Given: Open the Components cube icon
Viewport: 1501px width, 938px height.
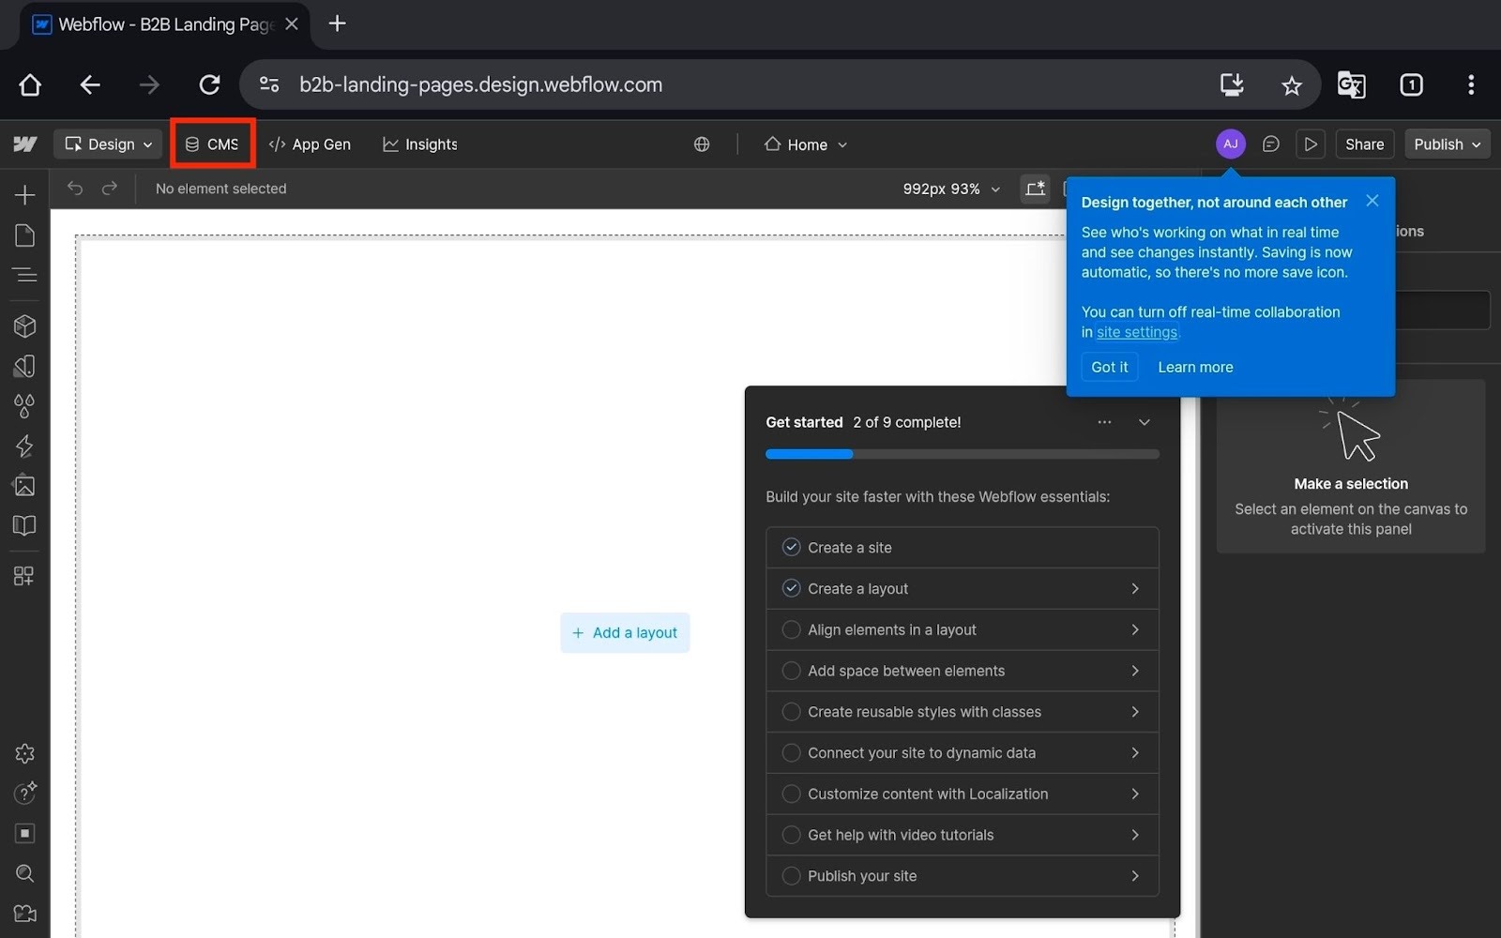Looking at the screenshot, I should (25, 325).
